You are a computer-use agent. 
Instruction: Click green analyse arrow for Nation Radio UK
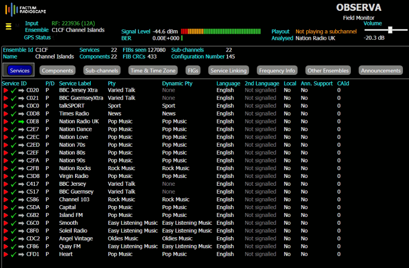21,122
